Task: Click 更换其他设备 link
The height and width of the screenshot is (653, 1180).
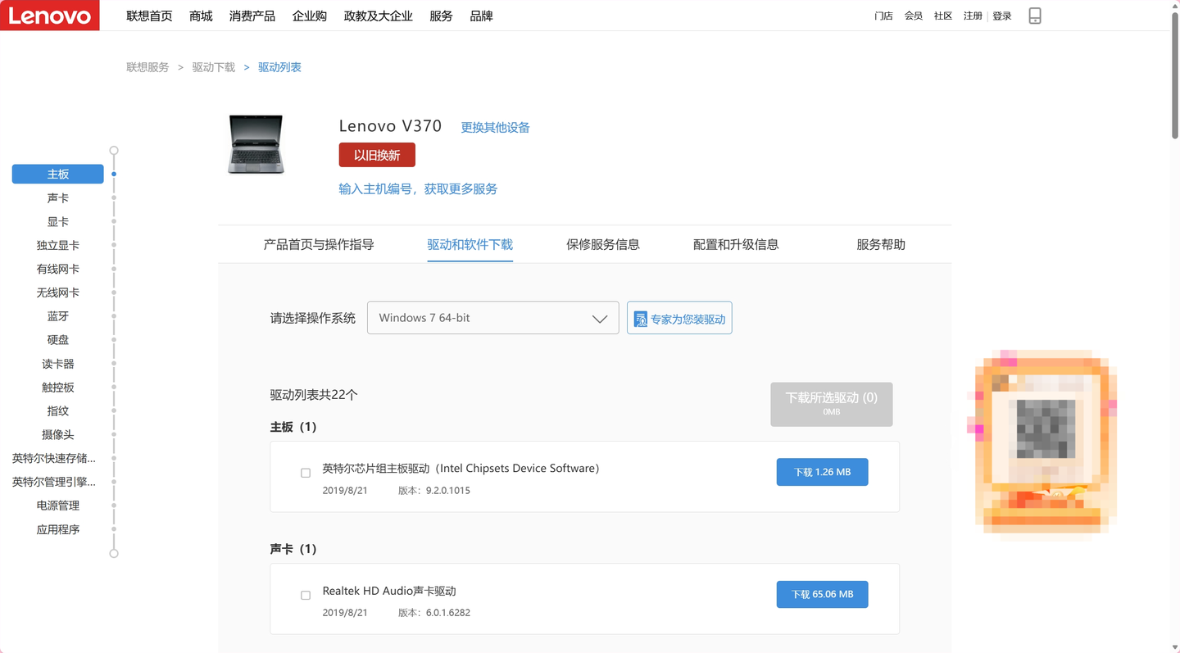Action: pos(495,127)
